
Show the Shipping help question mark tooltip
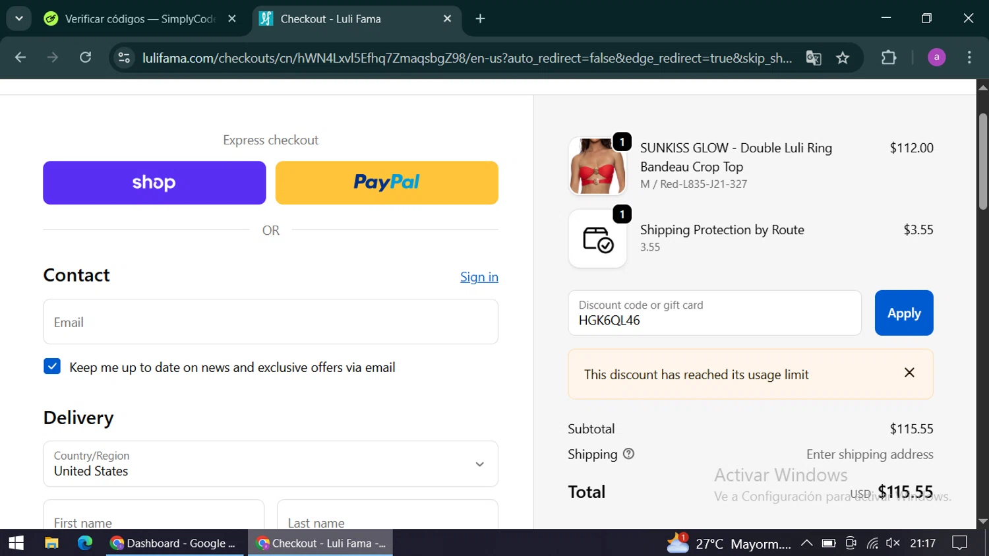[628, 454]
